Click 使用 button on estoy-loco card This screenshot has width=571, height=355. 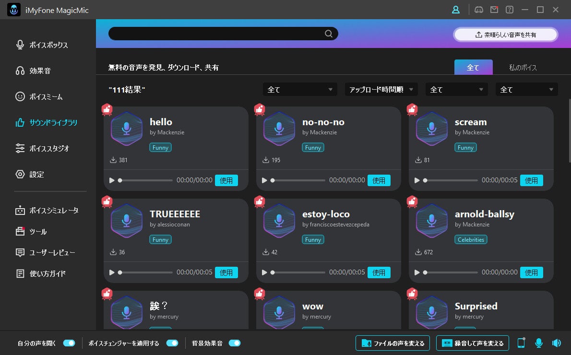click(x=379, y=272)
